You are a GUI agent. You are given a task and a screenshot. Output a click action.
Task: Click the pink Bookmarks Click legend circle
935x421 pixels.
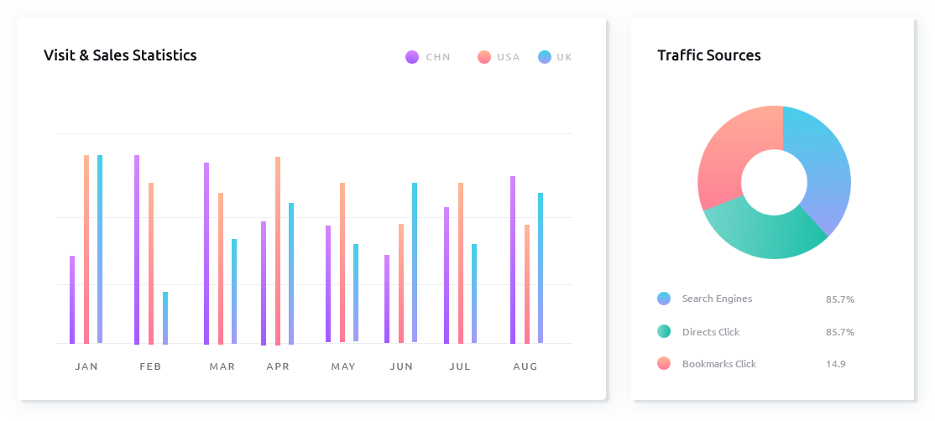[664, 363]
